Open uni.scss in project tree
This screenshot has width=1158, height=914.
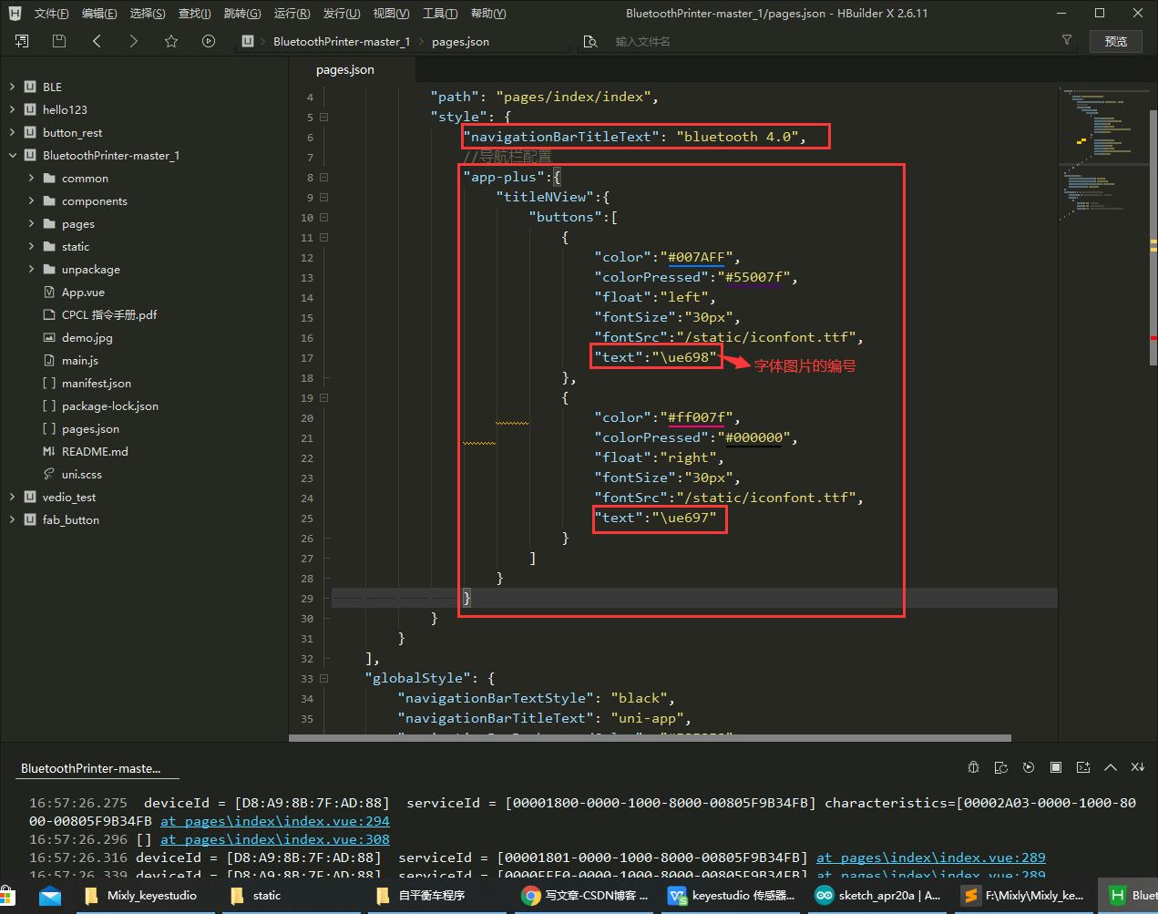[x=81, y=475]
